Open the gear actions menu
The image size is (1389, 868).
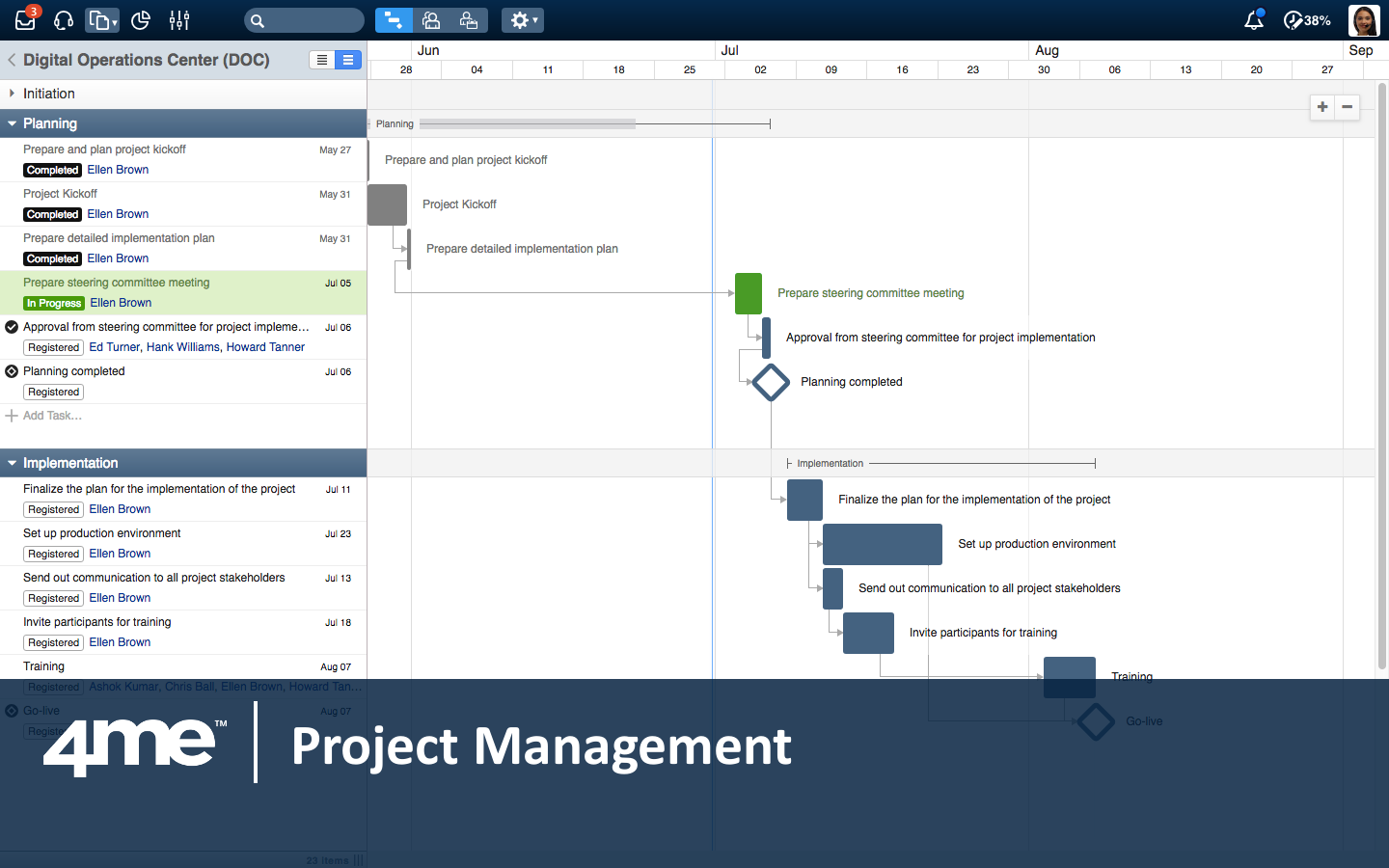pyautogui.click(x=523, y=20)
